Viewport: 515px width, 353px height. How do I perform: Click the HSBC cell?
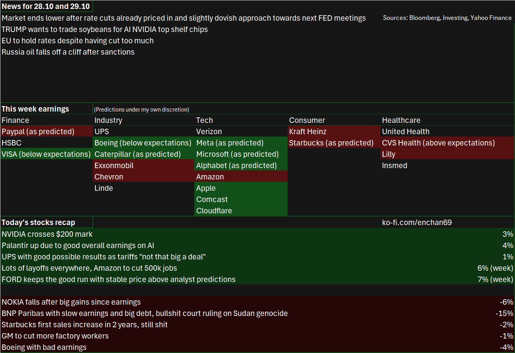46,143
